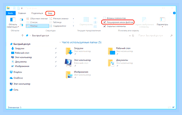Click the up arrow navigation button

click(22, 35)
